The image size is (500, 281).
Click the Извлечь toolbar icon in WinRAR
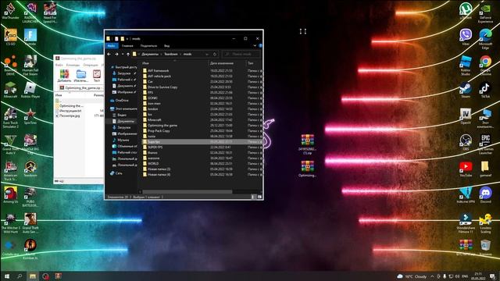[x=81, y=76]
